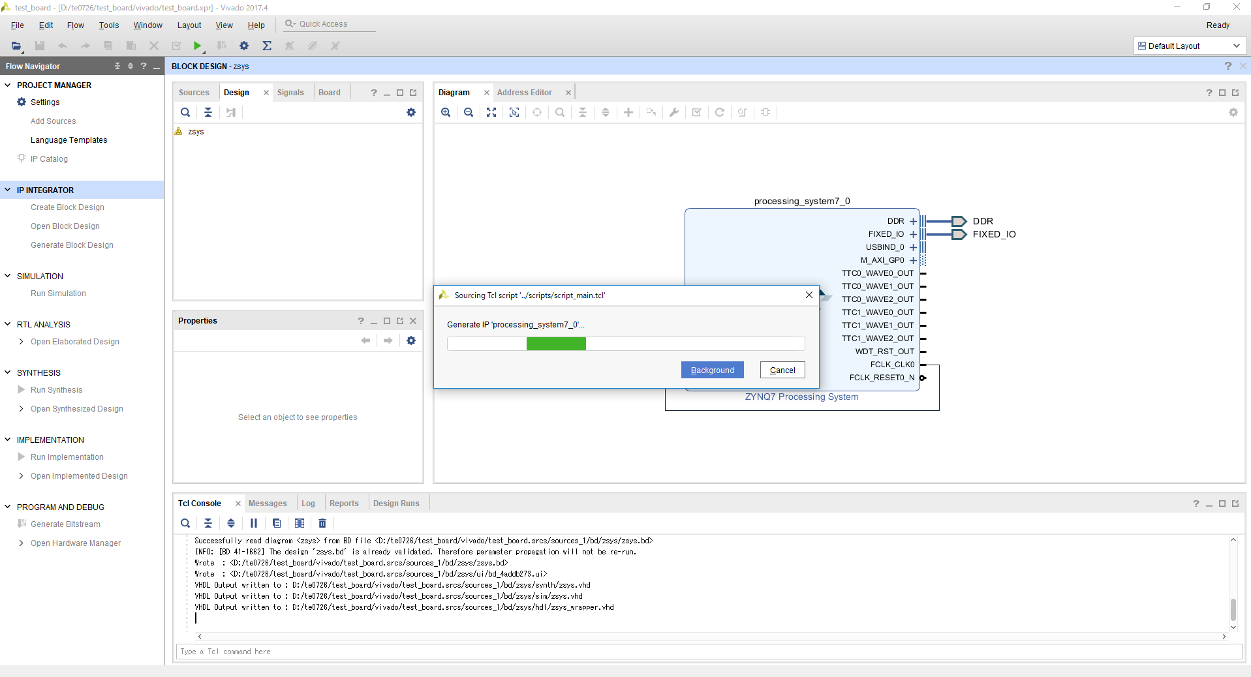
Task: Click the Background button in dialog
Action: point(712,370)
